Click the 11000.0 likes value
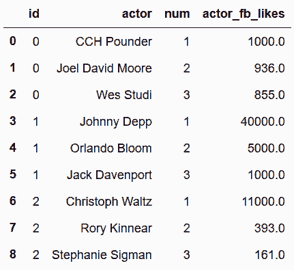Image resolution: width=294 pixels, height=270 pixels. 263,202
